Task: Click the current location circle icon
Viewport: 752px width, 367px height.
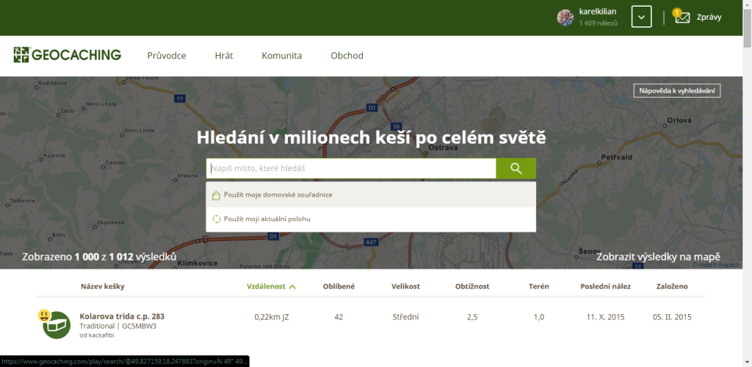Action: click(x=216, y=219)
